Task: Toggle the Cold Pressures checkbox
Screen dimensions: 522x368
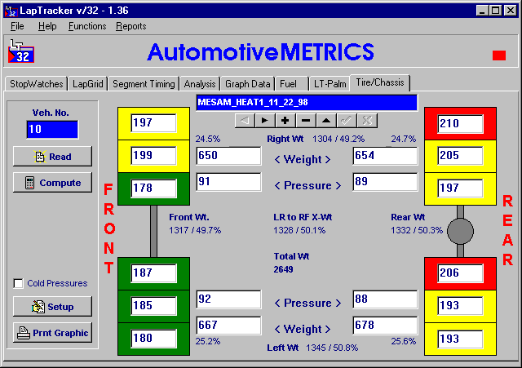Action: tap(18, 283)
